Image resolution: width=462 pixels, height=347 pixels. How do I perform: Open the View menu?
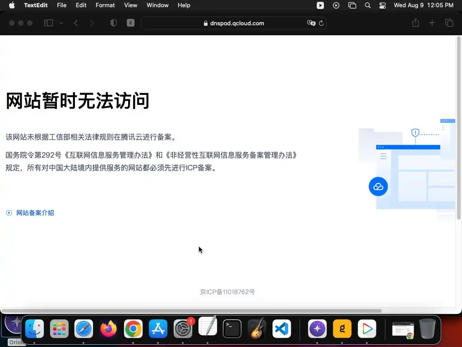click(130, 5)
